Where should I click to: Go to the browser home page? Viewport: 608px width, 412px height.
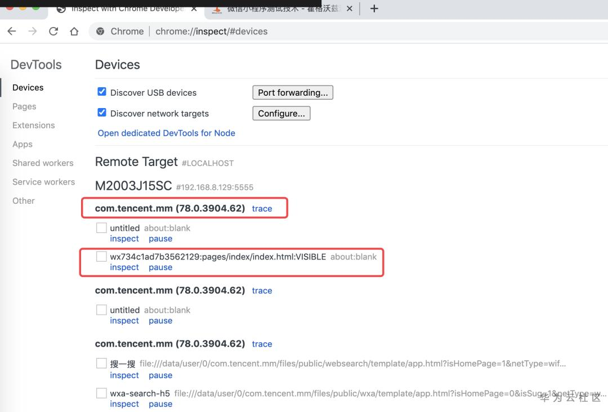tap(74, 32)
